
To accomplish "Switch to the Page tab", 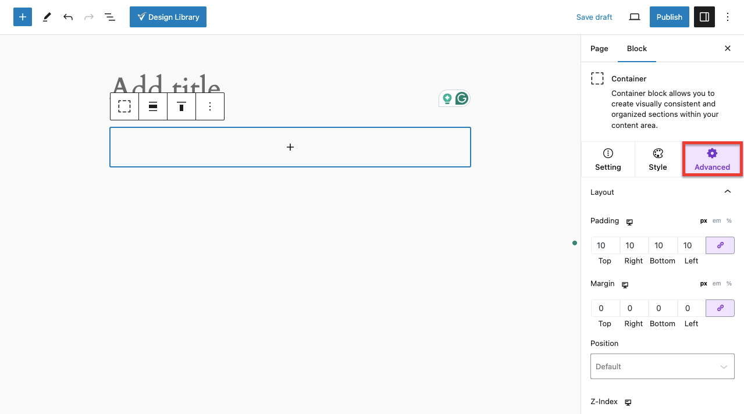I will coord(599,49).
